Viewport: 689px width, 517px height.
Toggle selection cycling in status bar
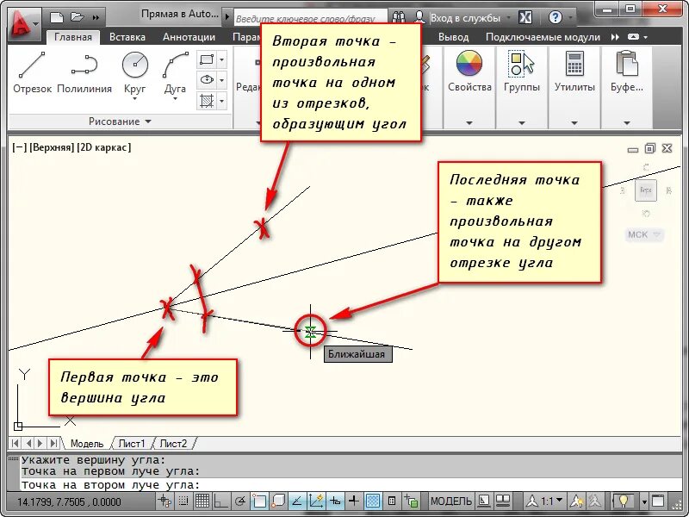pos(412,501)
